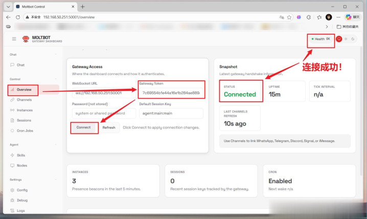Open the other favorites folder
Viewport: 367px width, 219px height.
[348, 27]
